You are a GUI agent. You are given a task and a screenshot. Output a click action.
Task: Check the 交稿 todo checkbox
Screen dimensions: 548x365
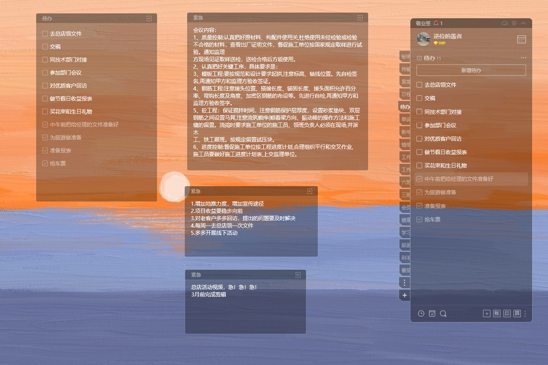click(419, 98)
